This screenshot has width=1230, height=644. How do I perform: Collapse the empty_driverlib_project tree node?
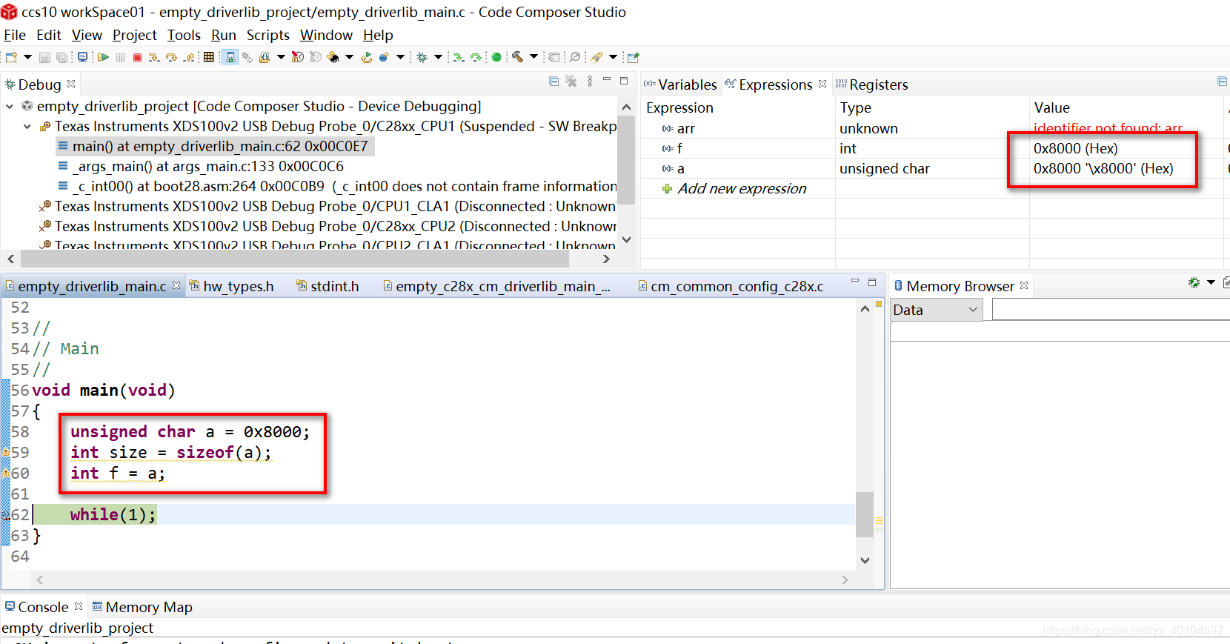(10, 107)
